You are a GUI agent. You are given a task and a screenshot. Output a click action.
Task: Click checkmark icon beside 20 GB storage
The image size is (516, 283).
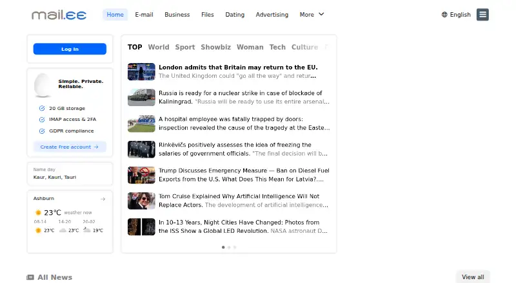[x=42, y=108]
